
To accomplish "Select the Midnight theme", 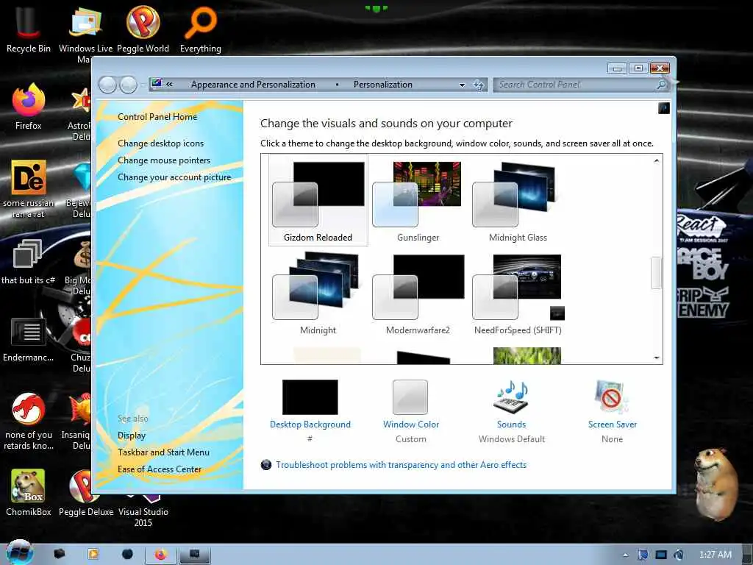I will [318, 293].
